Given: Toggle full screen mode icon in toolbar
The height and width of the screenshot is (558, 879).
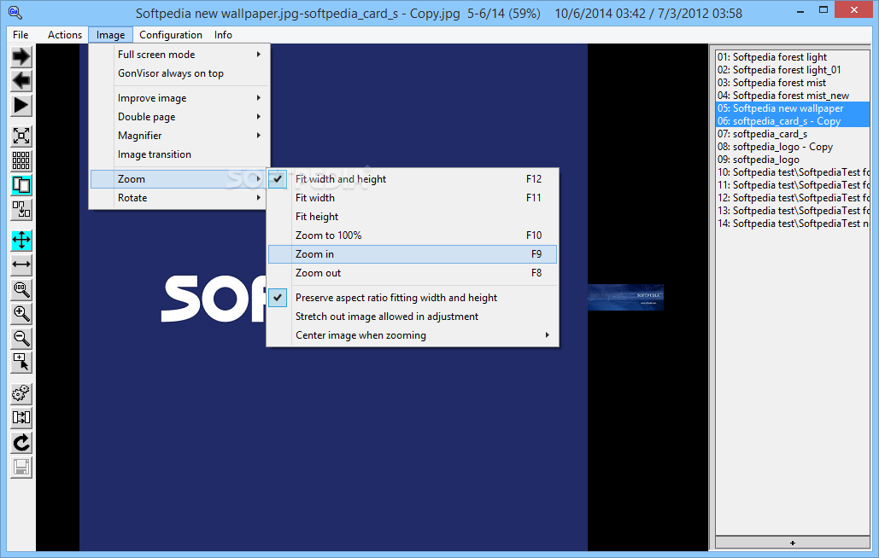Looking at the screenshot, I should pos(21,136).
